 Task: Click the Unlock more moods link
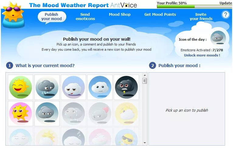coord(202,55)
